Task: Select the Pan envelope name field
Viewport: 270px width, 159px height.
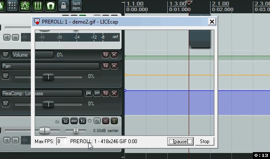Action: click(50, 66)
